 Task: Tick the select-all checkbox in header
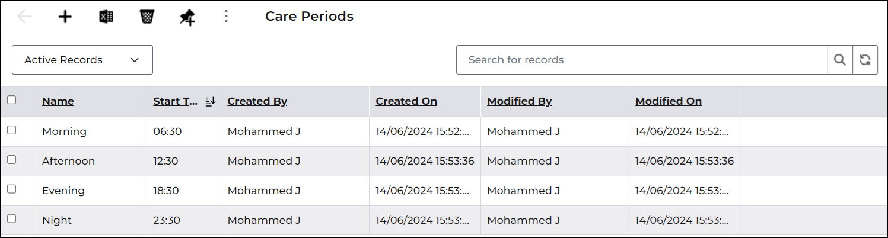(x=11, y=100)
